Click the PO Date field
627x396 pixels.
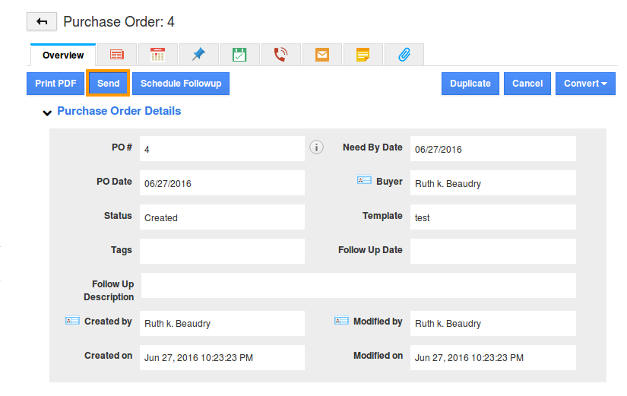pyautogui.click(x=222, y=183)
